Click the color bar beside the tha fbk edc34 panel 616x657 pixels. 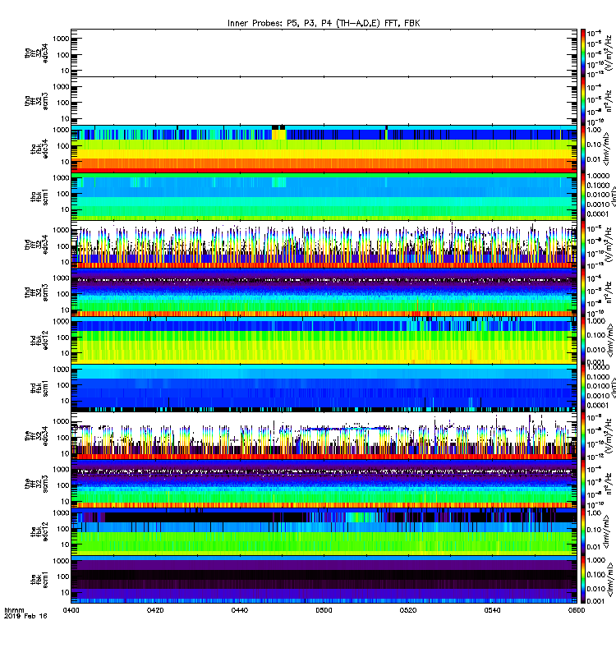583,149
